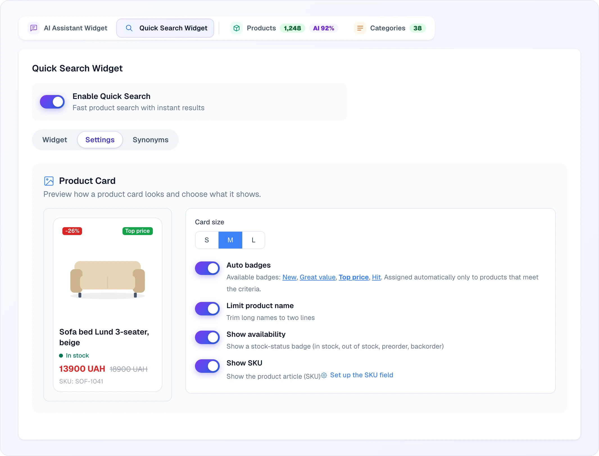Open the Categories tab
Image resolution: width=599 pixels, height=456 pixels.
pos(390,28)
